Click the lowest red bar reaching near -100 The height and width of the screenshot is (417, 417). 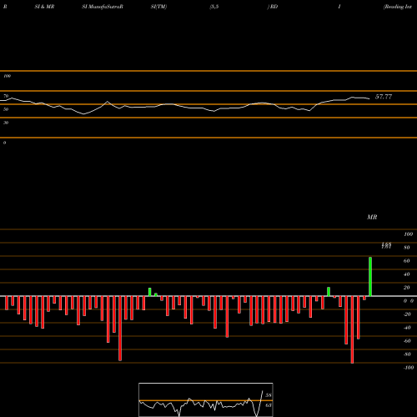[352, 329]
